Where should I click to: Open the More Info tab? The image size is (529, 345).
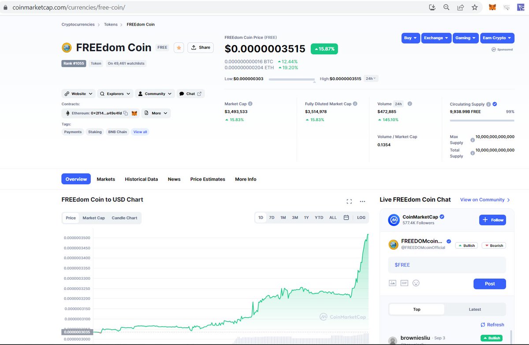(246, 179)
